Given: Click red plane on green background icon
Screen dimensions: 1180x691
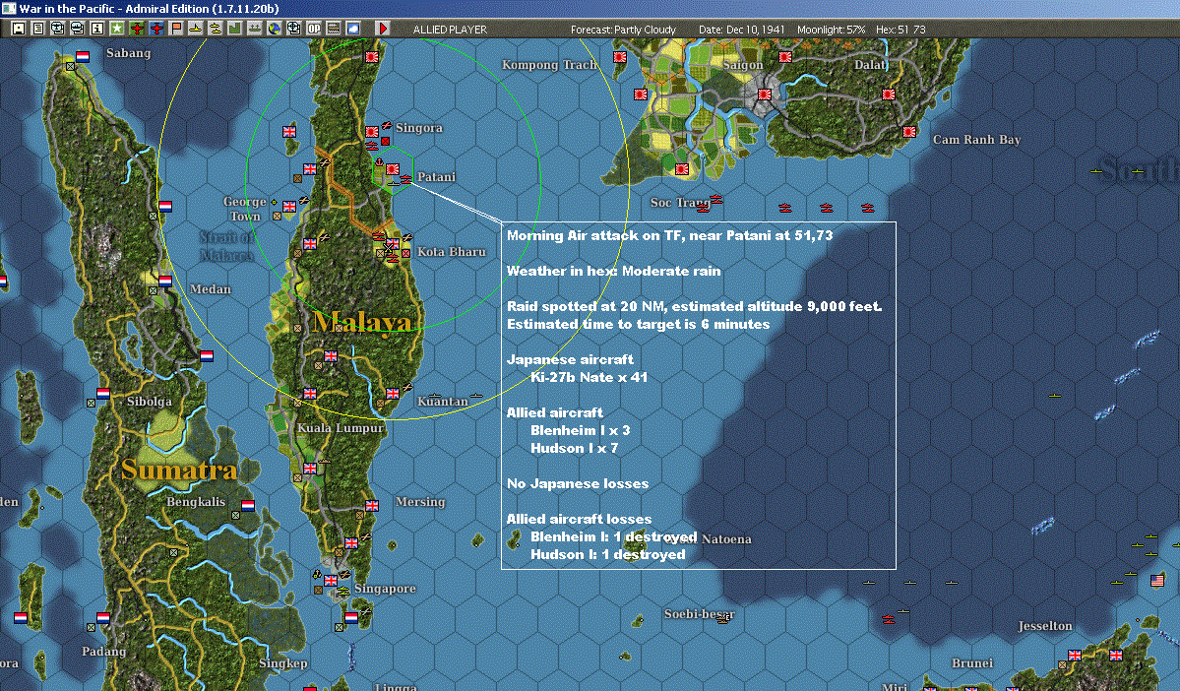Looking at the screenshot, I should coord(136,29).
